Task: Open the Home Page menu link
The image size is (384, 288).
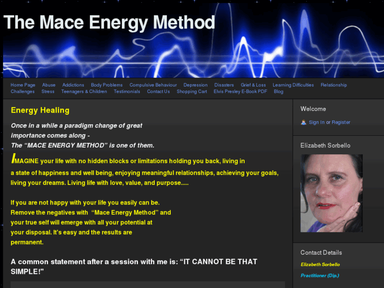Action: click(x=23, y=85)
